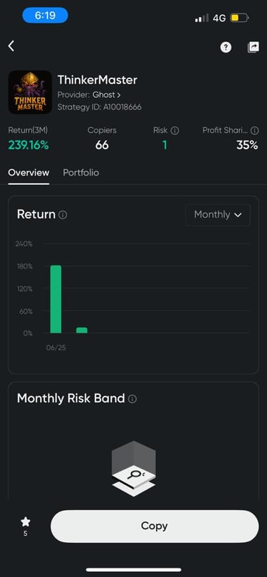Viewport: 267px width, 577px height.
Task: Tap the Copy button
Action: pyautogui.click(x=155, y=526)
